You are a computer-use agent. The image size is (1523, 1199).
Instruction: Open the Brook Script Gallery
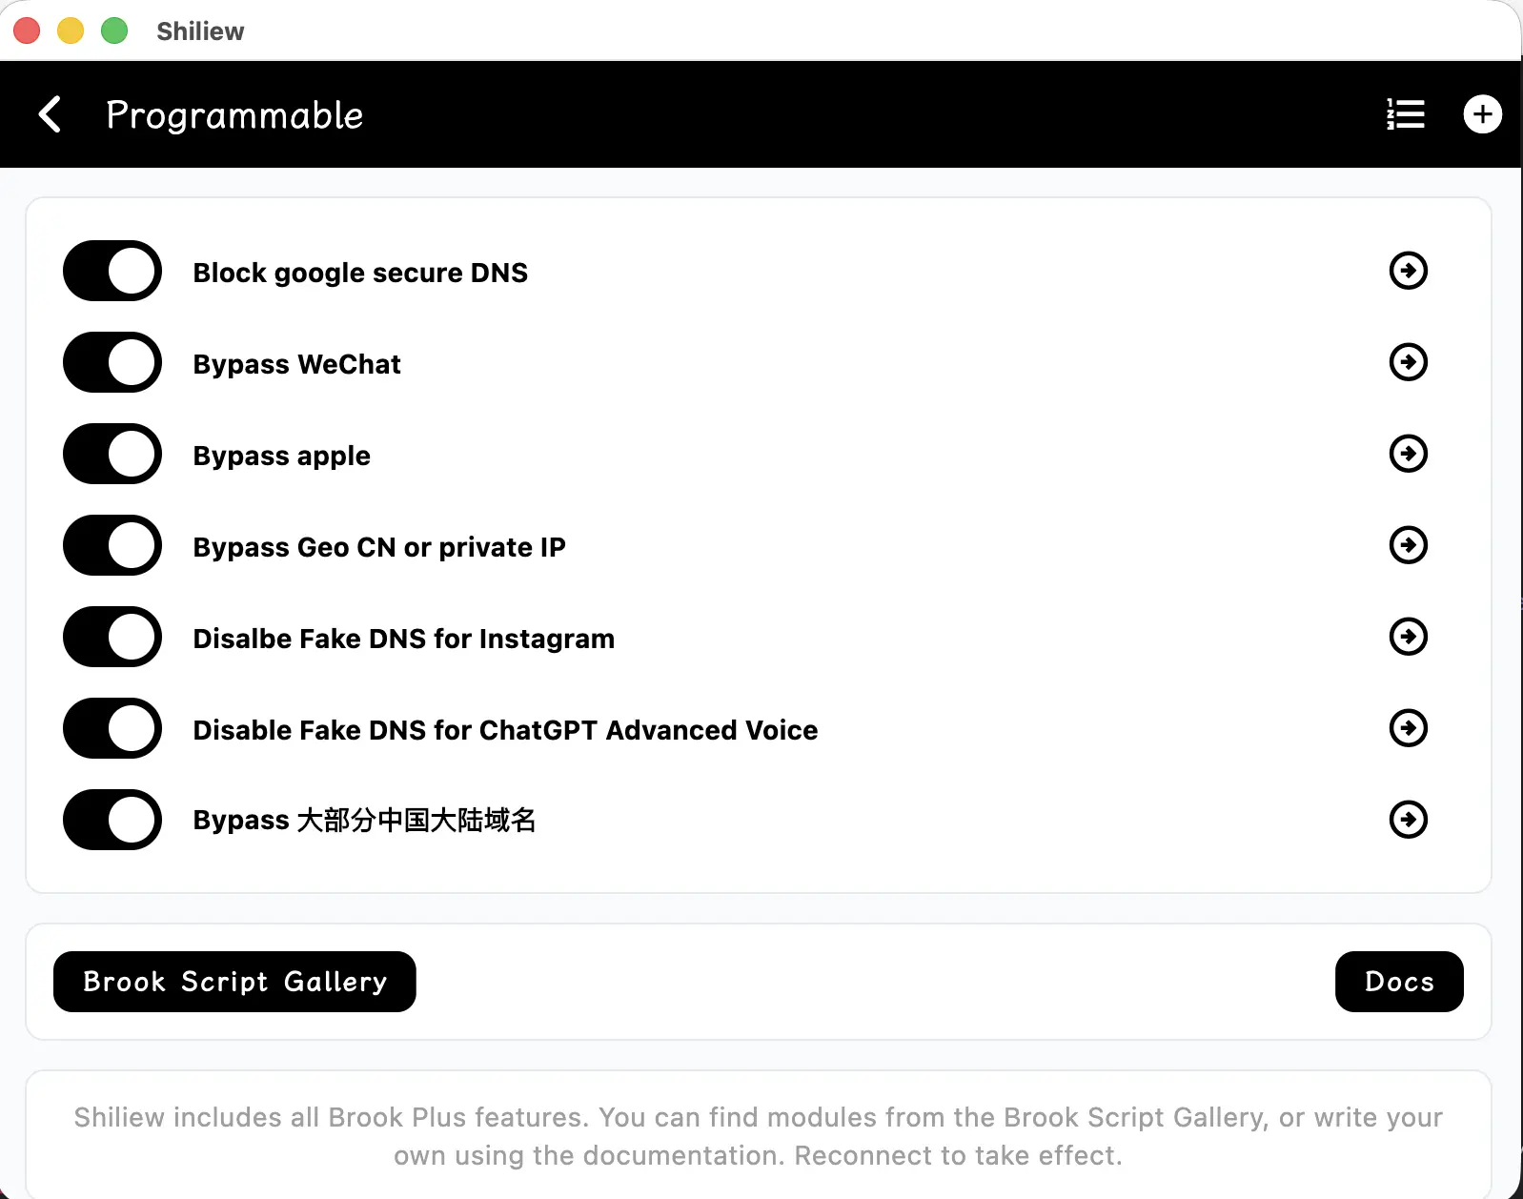click(234, 982)
